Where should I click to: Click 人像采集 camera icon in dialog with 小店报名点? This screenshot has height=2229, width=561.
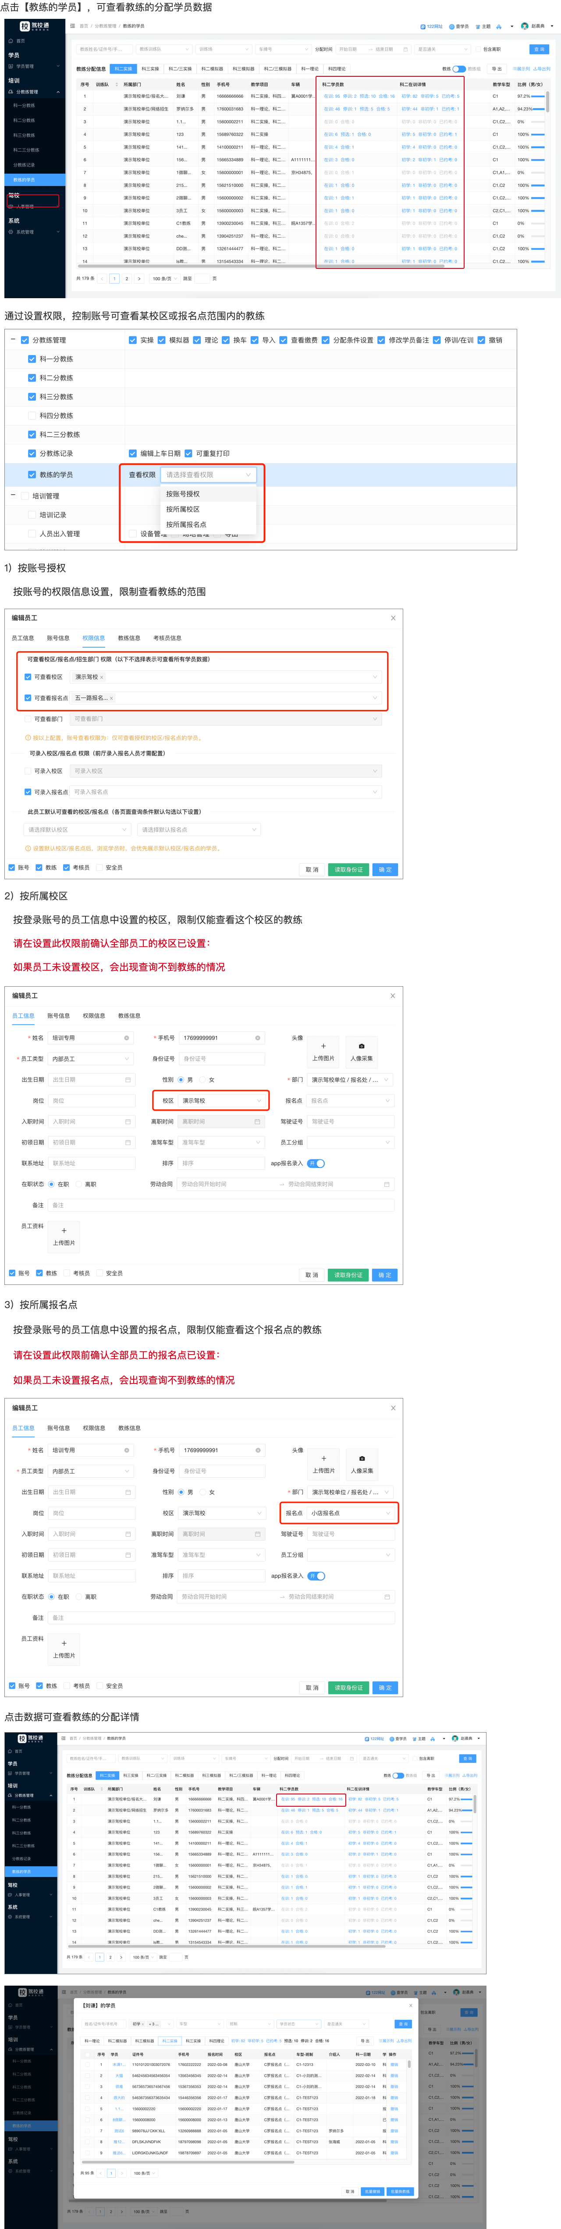pyautogui.click(x=361, y=1458)
